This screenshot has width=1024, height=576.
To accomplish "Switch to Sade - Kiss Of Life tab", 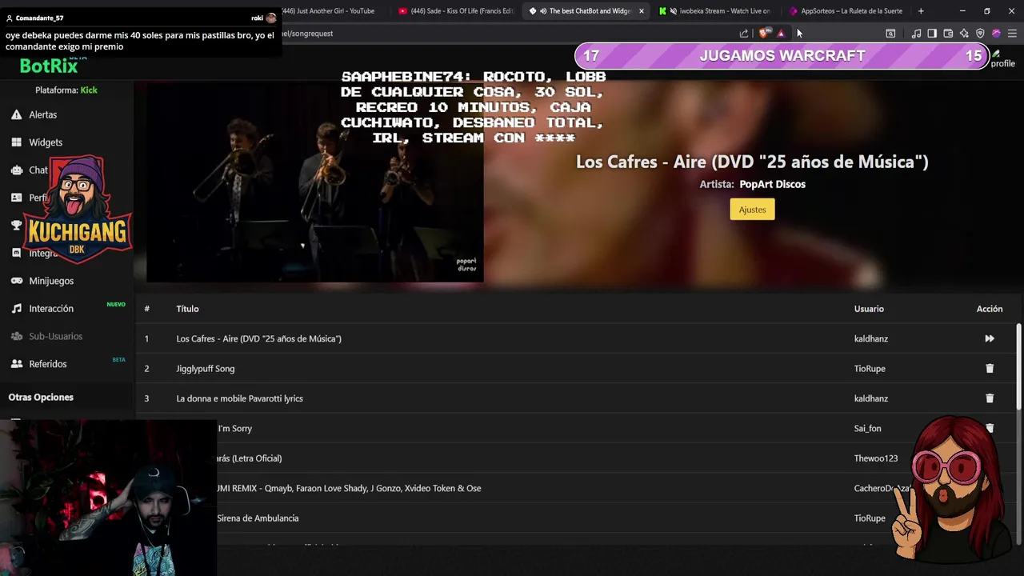I will [x=456, y=11].
